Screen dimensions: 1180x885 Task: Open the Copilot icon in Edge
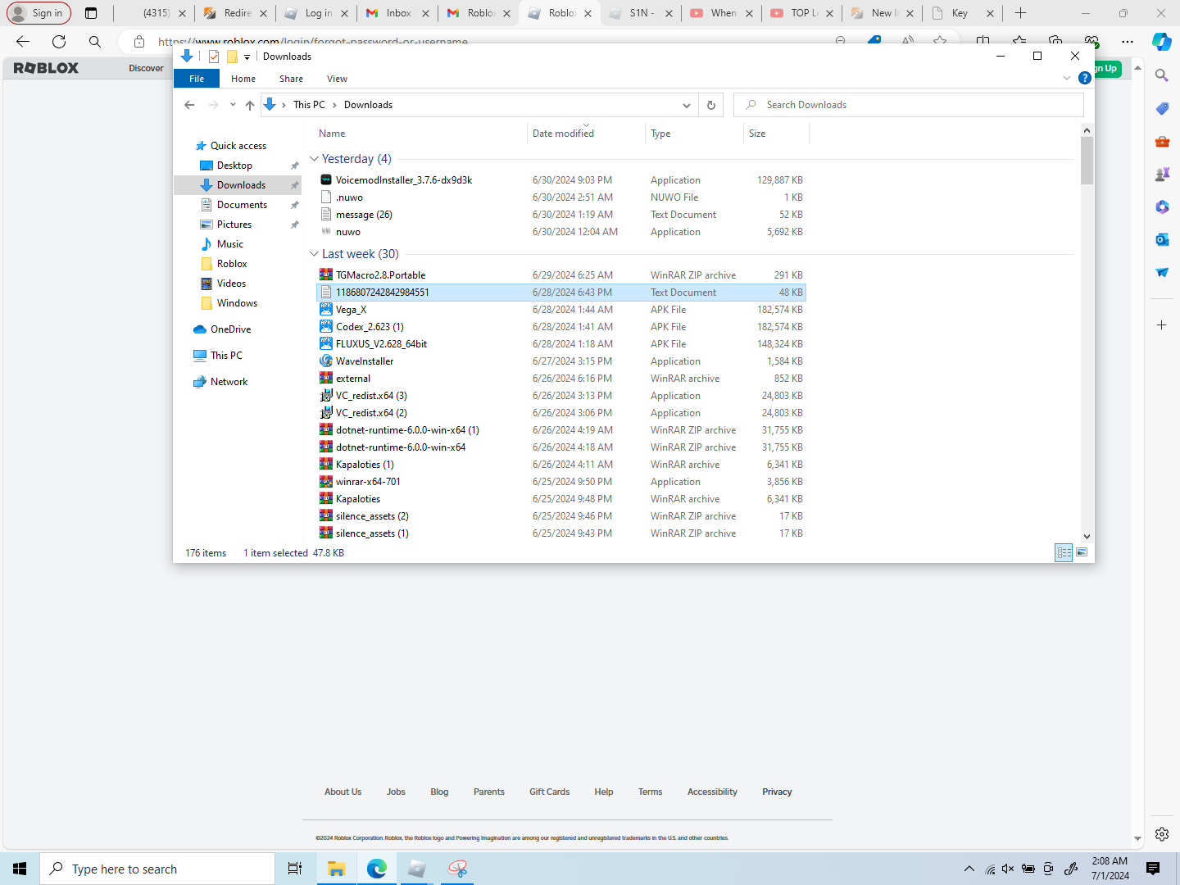[x=1161, y=41]
